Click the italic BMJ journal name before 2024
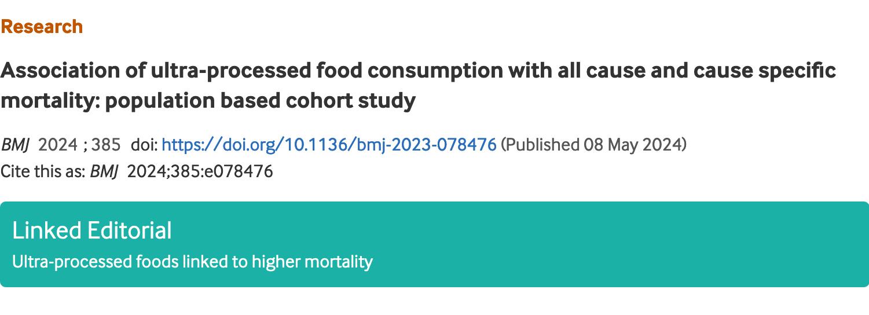The image size is (869, 315). [15, 144]
